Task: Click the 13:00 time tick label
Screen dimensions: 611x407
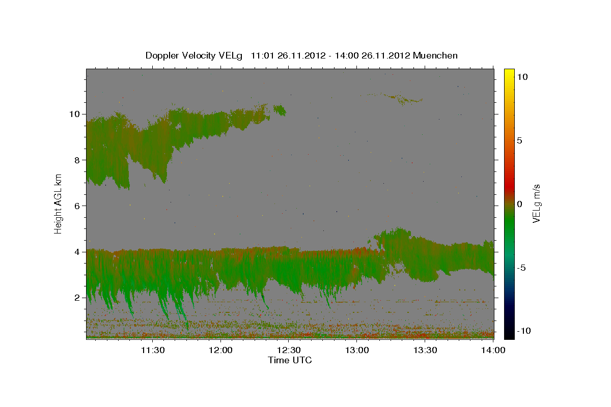Action: click(x=357, y=350)
